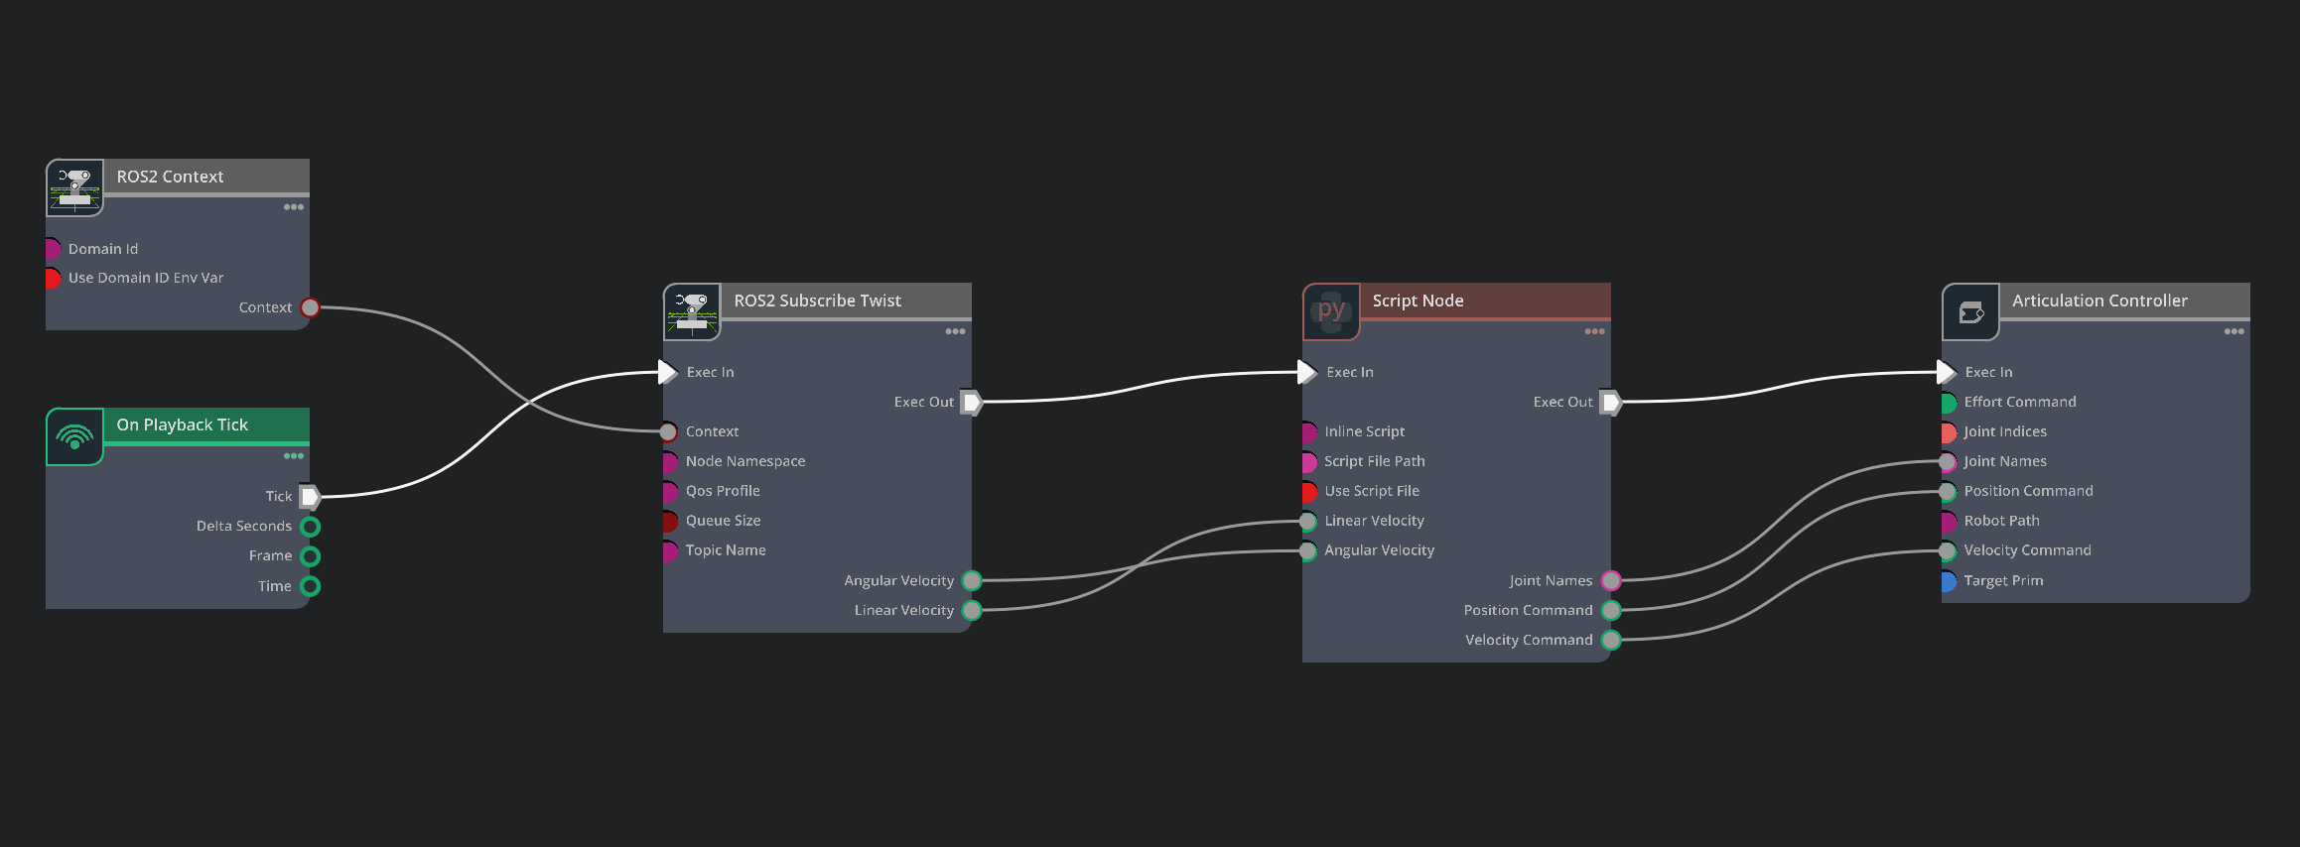
Task: Click Angular Velocity input port on Script Node
Action: click(x=1308, y=550)
